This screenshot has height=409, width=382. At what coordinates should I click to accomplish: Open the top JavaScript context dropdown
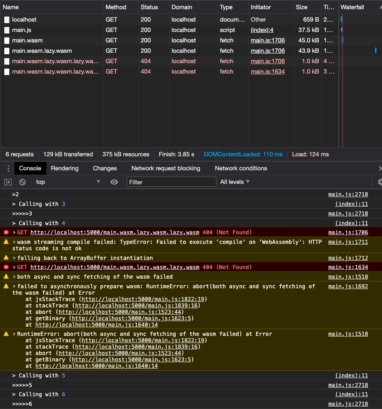point(68,182)
